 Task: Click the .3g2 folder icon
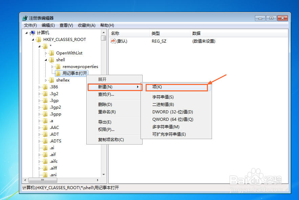pyautogui.click(x=45, y=94)
